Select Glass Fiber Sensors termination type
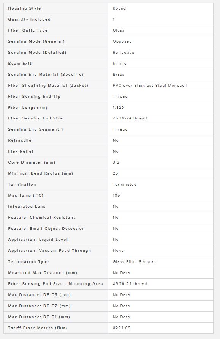The width and height of the screenshot is (220, 339). (134, 262)
